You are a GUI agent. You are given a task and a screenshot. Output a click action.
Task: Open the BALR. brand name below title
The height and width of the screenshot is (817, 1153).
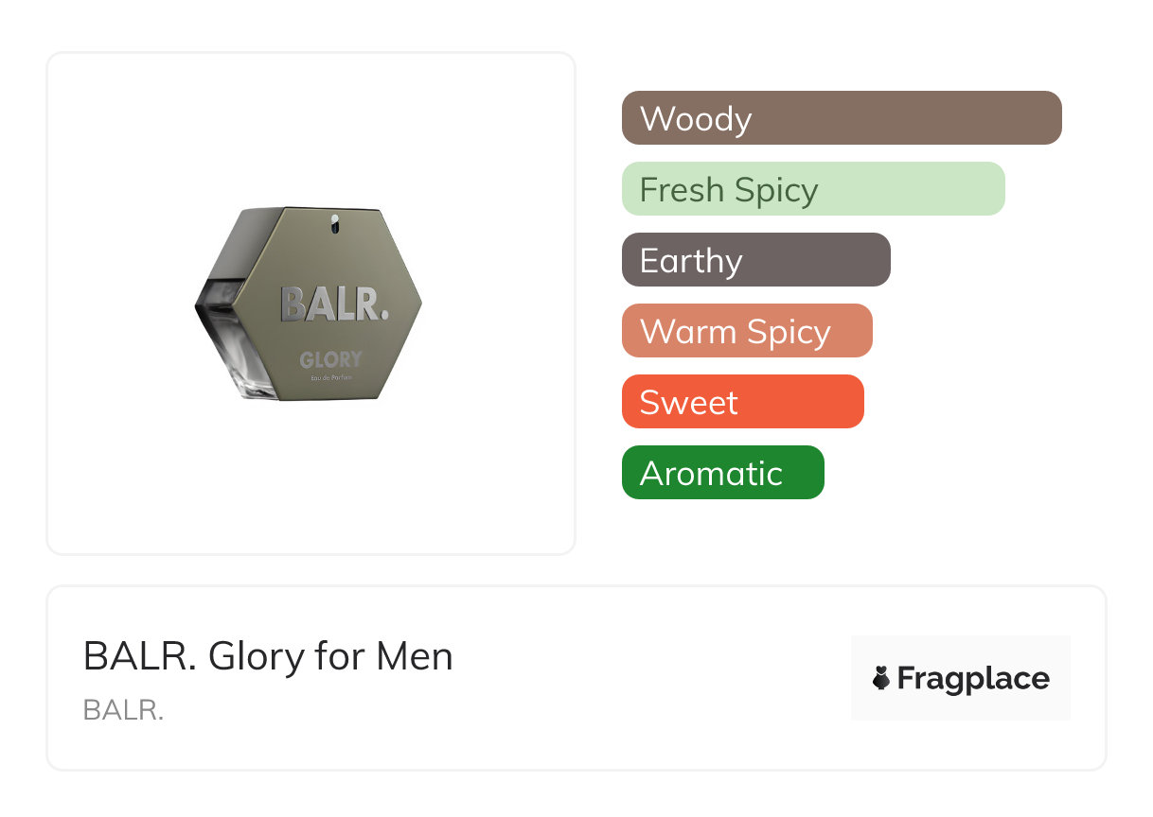123,710
